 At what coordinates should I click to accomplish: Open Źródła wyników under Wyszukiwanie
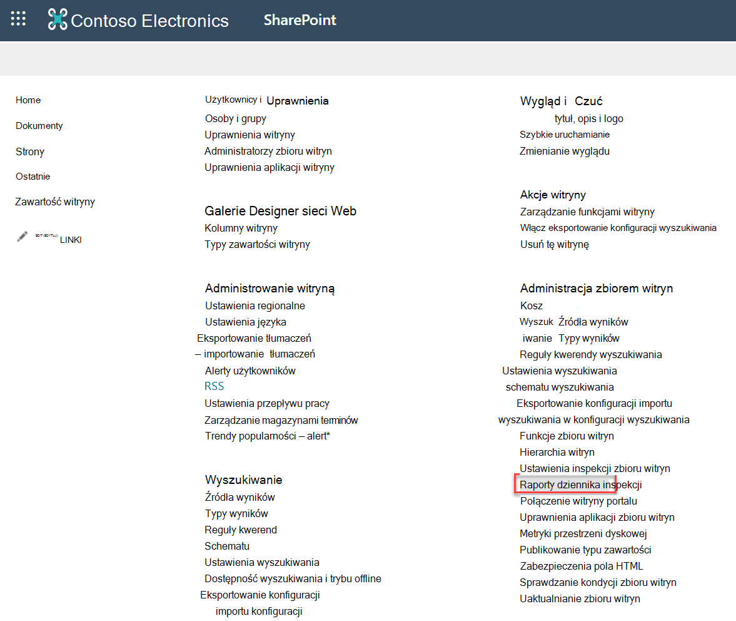click(240, 498)
